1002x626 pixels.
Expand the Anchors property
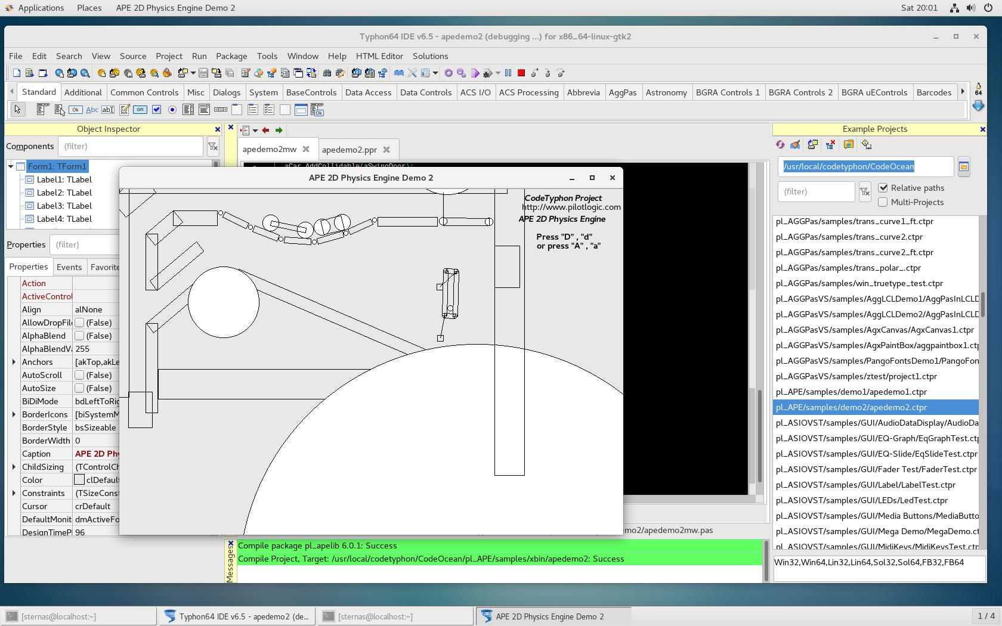14,362
